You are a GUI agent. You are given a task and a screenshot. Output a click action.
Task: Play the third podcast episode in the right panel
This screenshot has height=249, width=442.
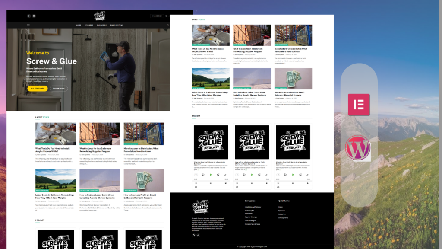[x=293, y=175]
